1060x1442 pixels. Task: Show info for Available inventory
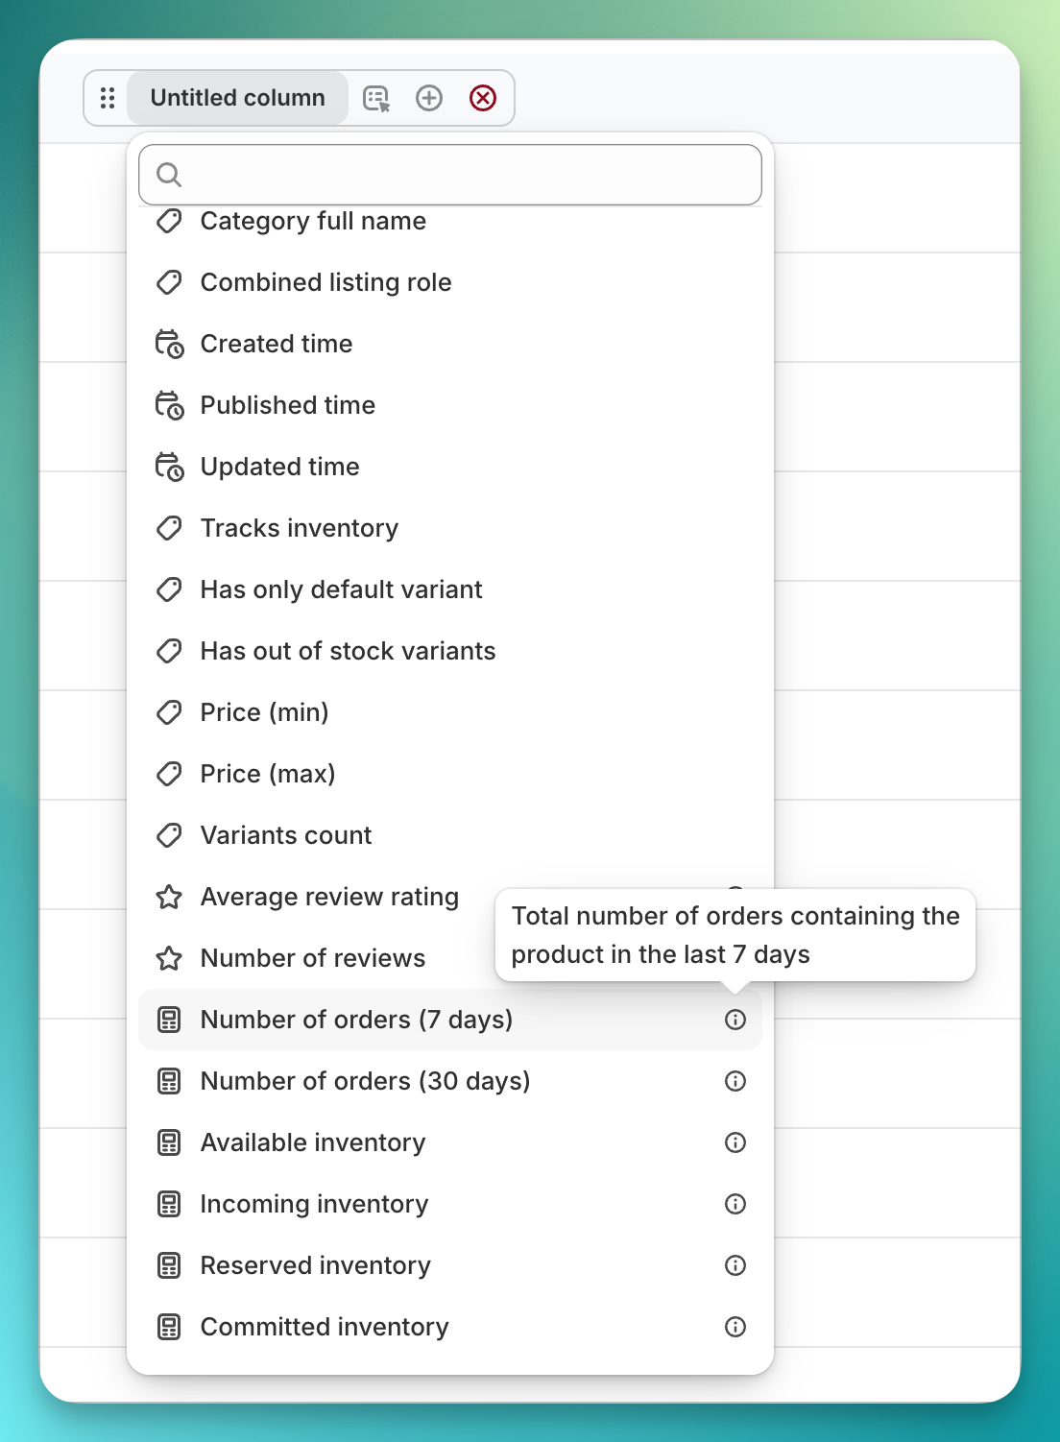click(735, 1142)
